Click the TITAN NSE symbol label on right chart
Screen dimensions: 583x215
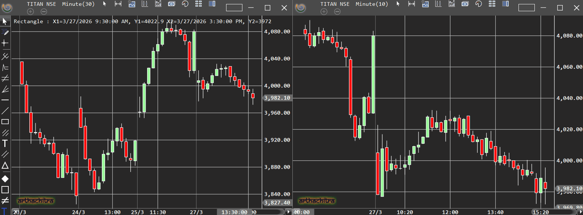click(335, 4)
